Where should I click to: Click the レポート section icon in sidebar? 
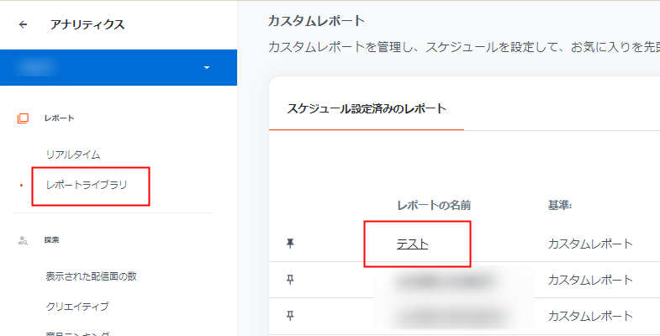pyautogui.click(x=24, y=118)
